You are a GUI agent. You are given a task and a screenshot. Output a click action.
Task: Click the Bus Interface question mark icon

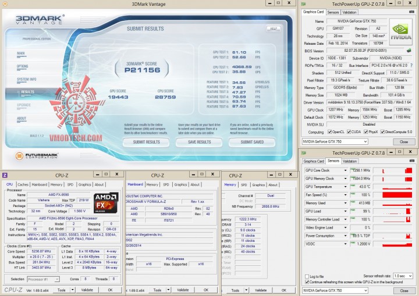pyautogui.click(x=411, y=65)
